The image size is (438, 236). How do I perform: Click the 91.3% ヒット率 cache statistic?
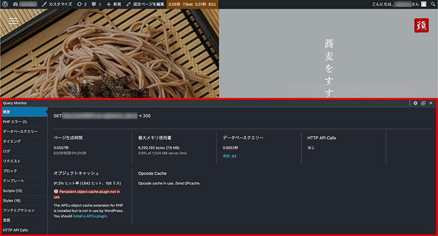[87, 183]
